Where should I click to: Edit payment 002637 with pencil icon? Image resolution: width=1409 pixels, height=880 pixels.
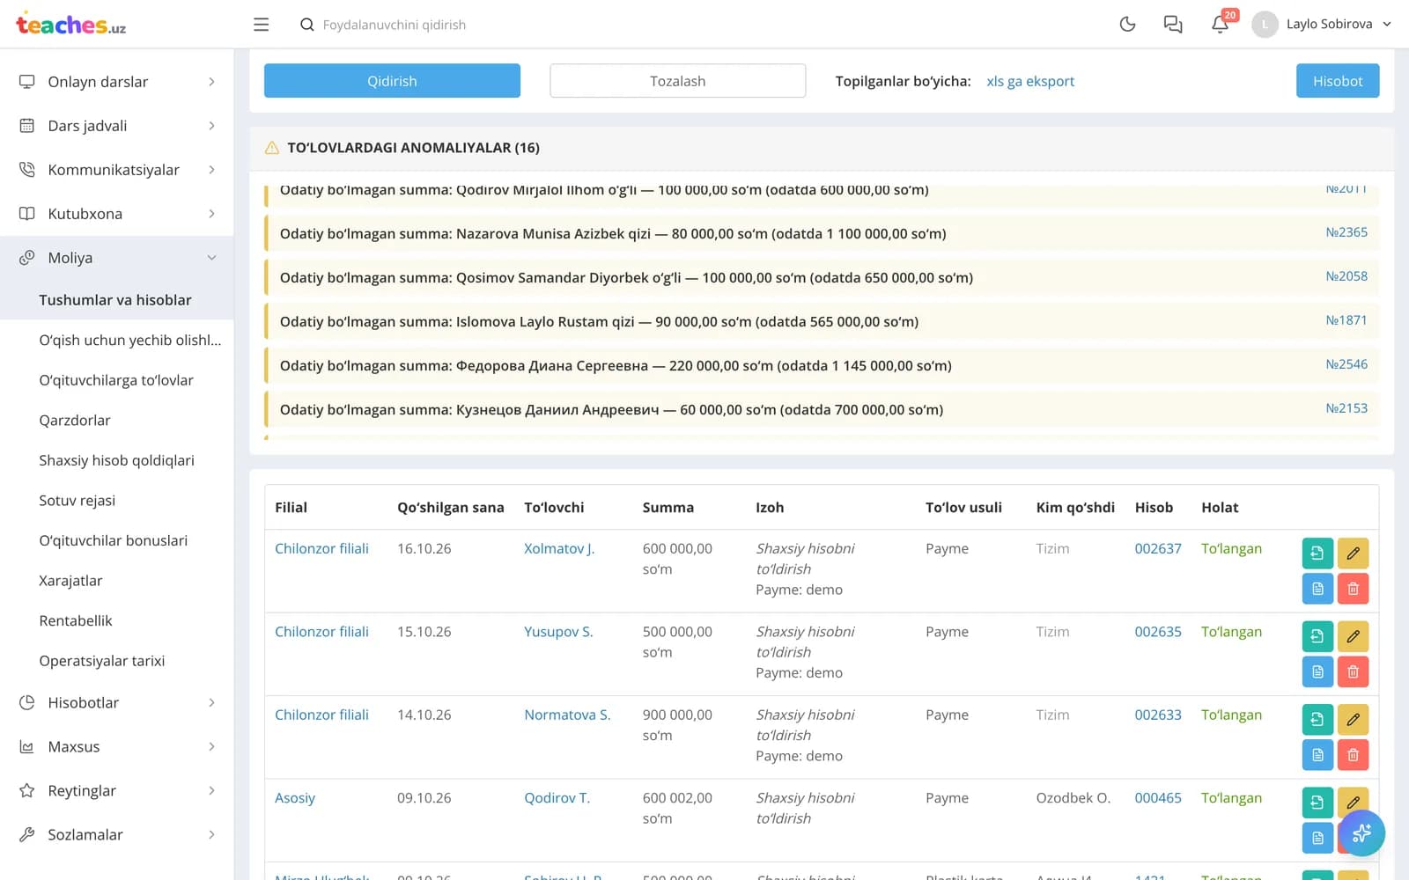pyautogui.click(x=1353, y=553)
